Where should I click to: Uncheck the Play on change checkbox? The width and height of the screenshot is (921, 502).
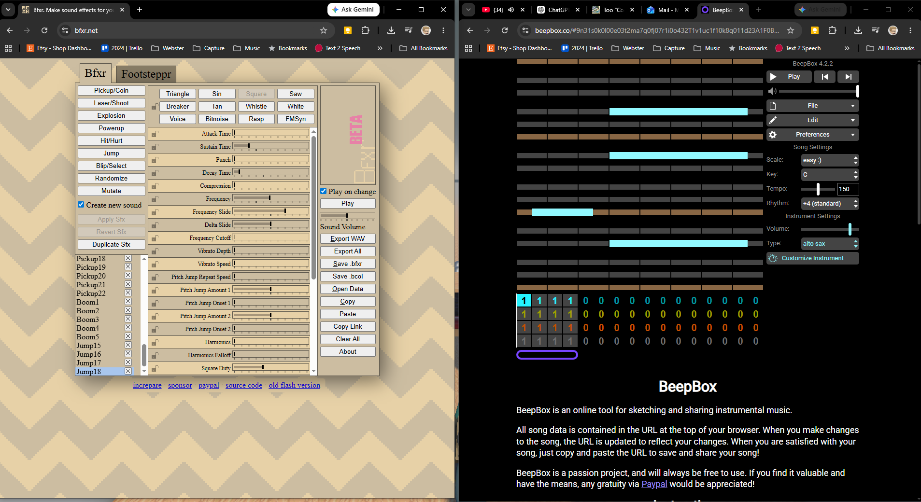click(324, 191)
